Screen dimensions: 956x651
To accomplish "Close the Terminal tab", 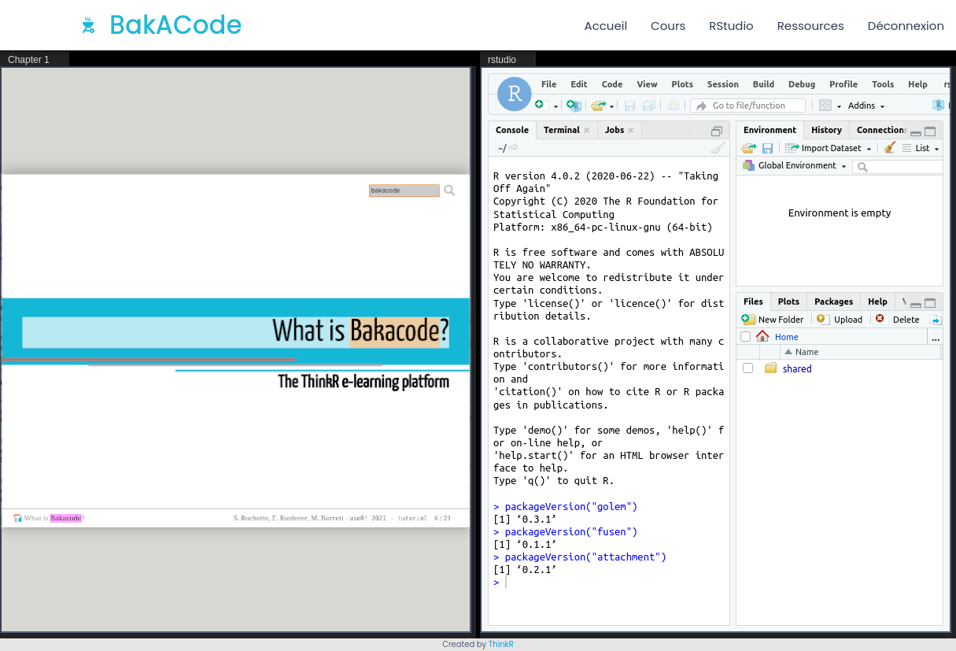I will pos(587,131).
